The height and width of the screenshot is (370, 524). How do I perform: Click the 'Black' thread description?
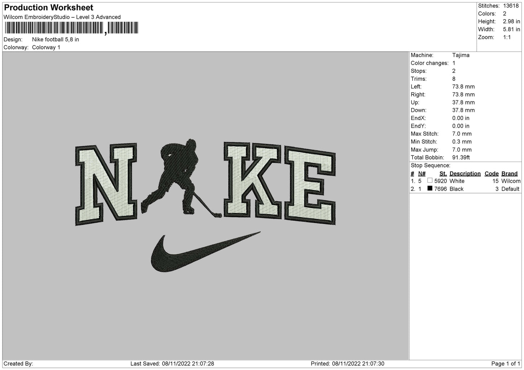(x=457, y=189)
